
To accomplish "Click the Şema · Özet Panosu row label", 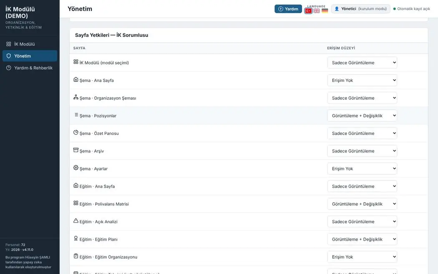I will pyautogui.click(x=99, y=133).
